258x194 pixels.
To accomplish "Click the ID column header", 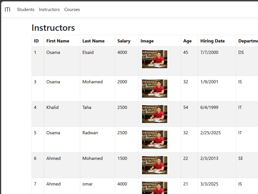I will click(36, 41).
